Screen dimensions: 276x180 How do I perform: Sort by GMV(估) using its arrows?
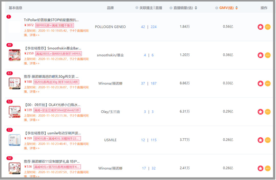[237, 8]
